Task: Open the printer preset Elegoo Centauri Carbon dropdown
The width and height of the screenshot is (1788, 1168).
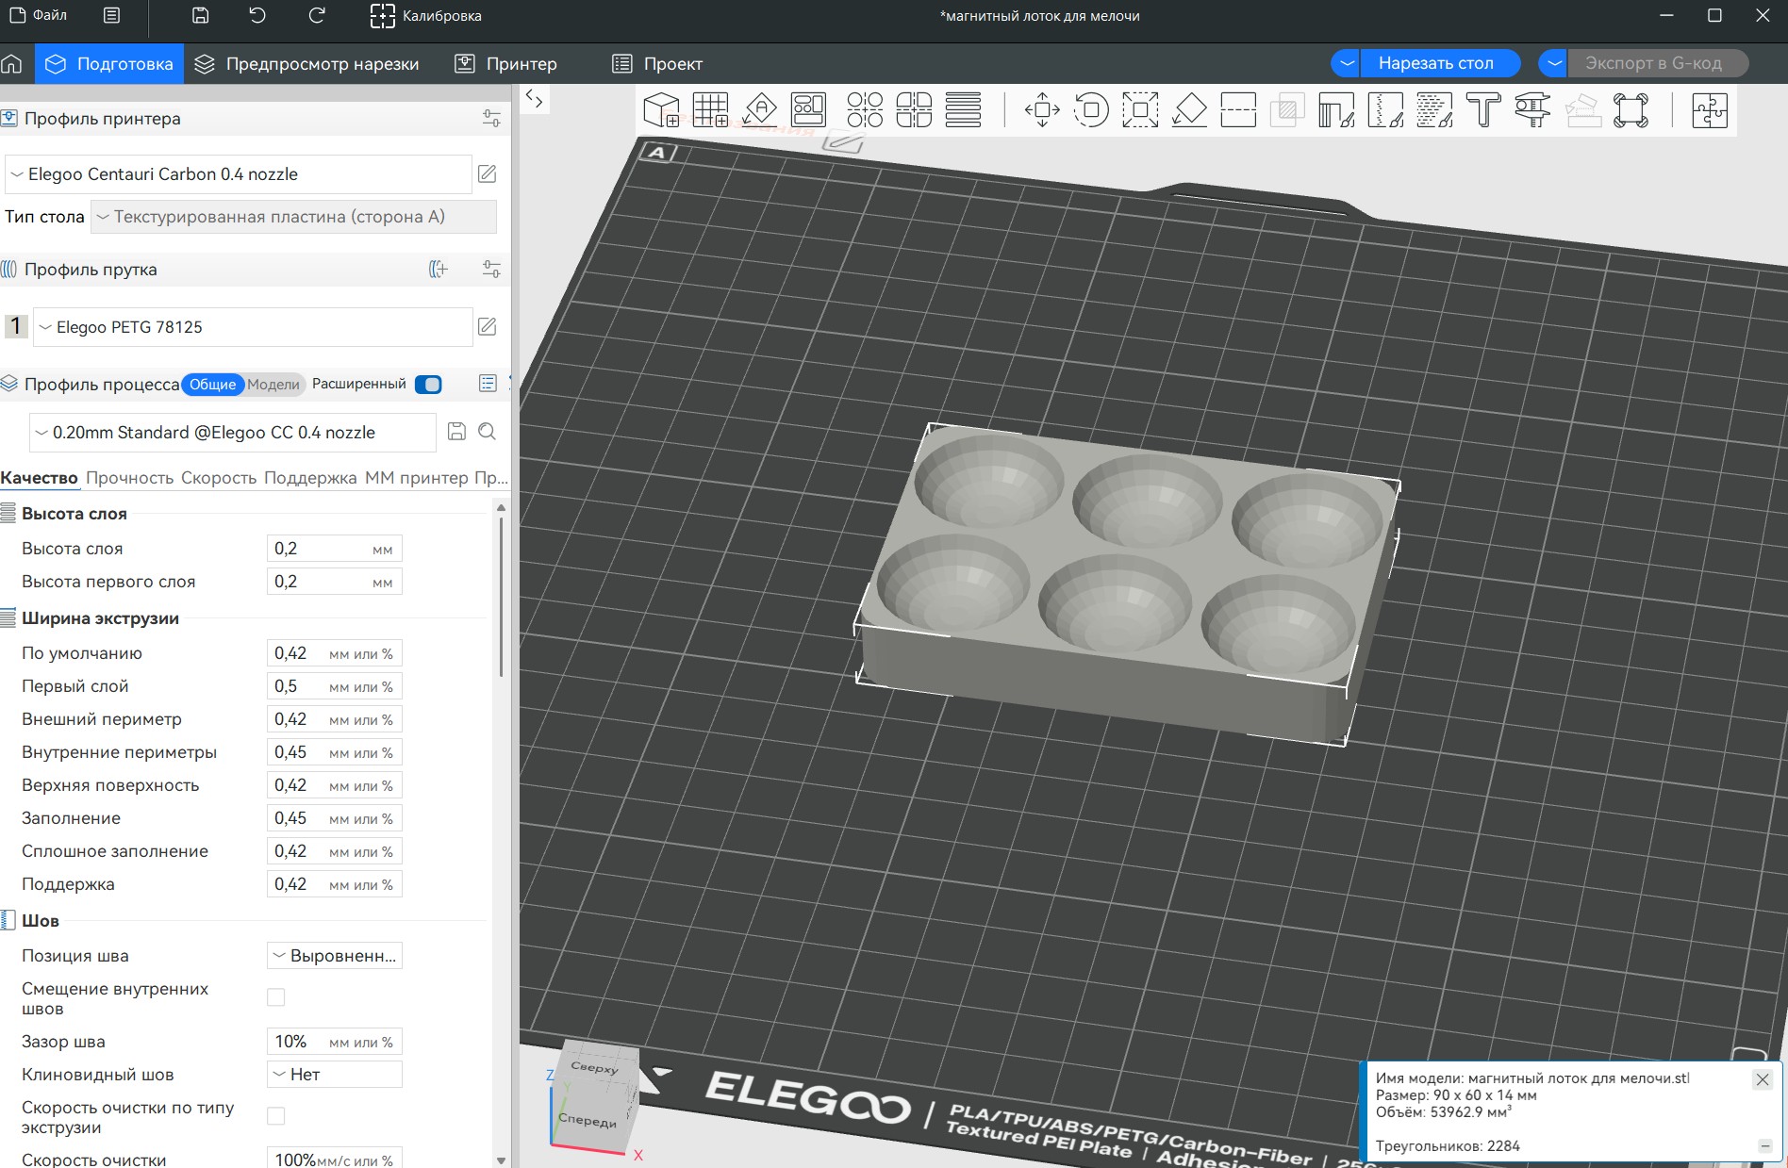Action: point(240,174)
